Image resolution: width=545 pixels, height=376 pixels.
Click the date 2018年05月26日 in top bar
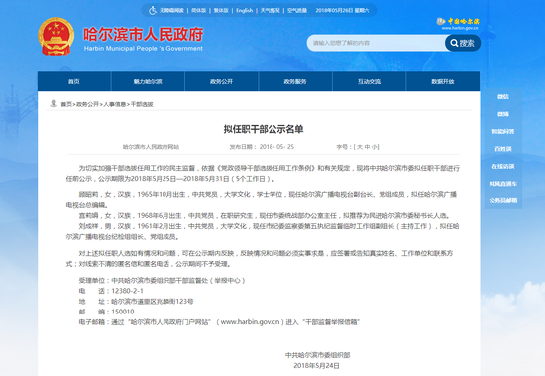coord(334,11)
